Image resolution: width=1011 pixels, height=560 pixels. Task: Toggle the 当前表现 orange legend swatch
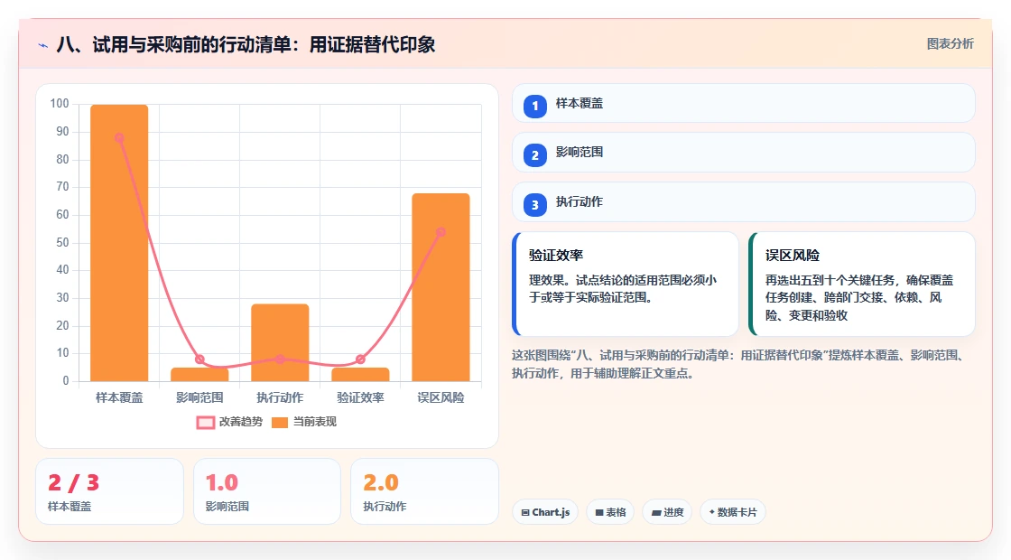pos(279,423)
